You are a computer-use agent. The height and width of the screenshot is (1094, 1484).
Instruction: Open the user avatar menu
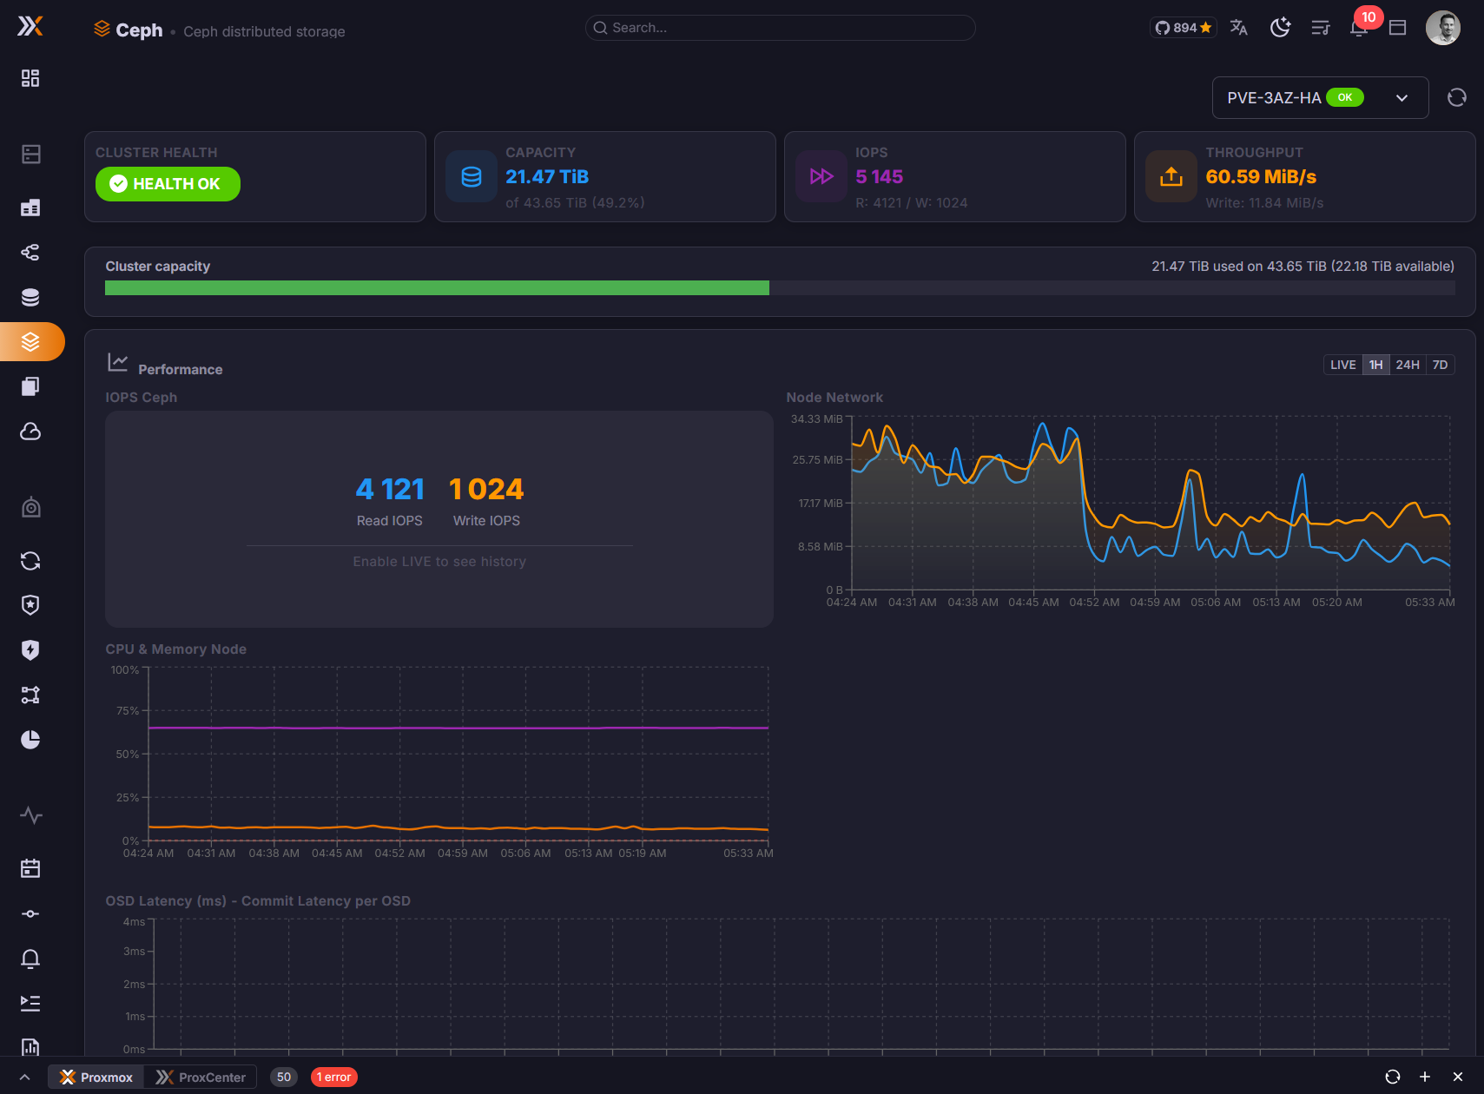click(1443, 28)
